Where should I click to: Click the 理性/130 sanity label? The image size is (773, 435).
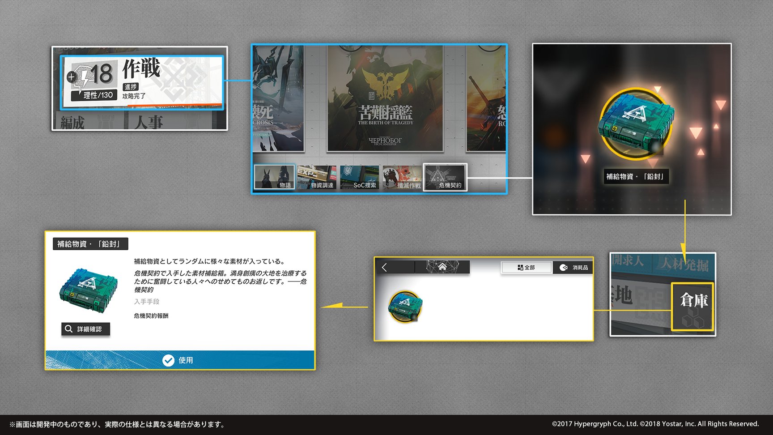pos(94,95)
